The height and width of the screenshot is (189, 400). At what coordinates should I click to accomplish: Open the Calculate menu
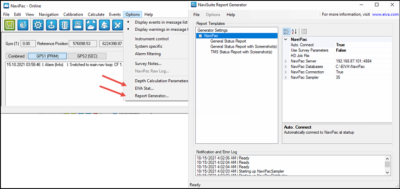pyautogui.click(x=96, y=14)
